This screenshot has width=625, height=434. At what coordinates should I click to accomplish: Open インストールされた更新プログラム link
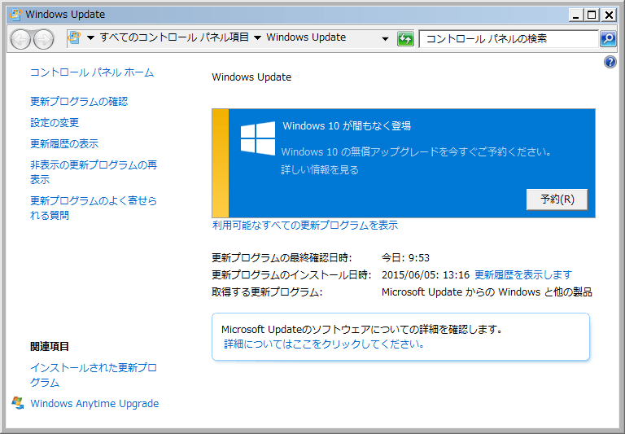click(x=94, y=375)
